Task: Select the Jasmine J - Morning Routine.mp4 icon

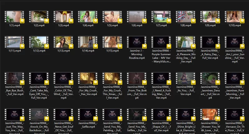Action: pyautogui.click(x=137, y=42)
